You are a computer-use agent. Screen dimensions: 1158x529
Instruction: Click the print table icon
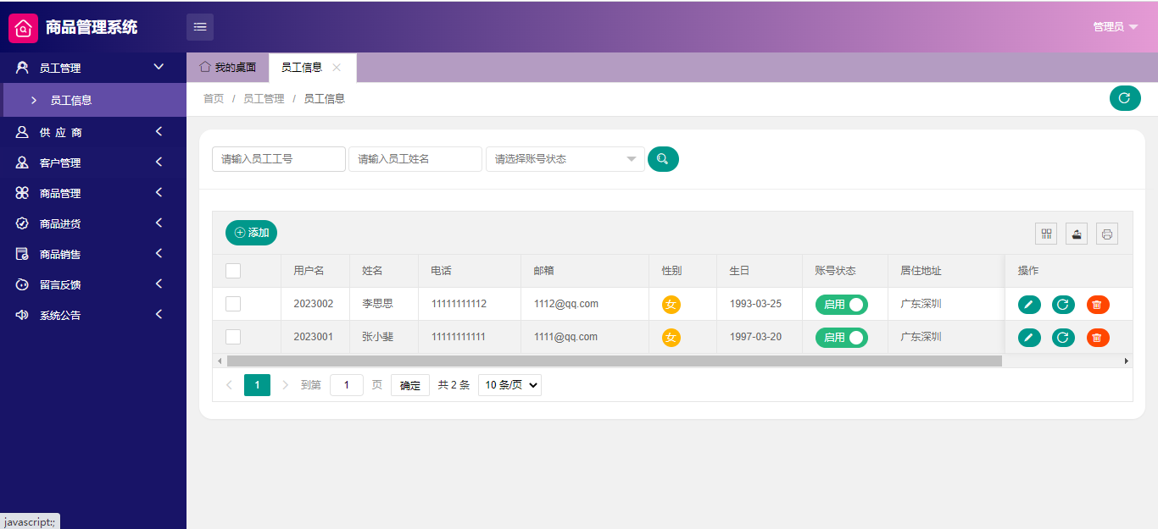click(x=1107, y=234)
